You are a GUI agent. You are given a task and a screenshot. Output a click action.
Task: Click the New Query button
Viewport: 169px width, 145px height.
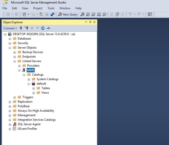pyautogui.click(x=68, y=14)
